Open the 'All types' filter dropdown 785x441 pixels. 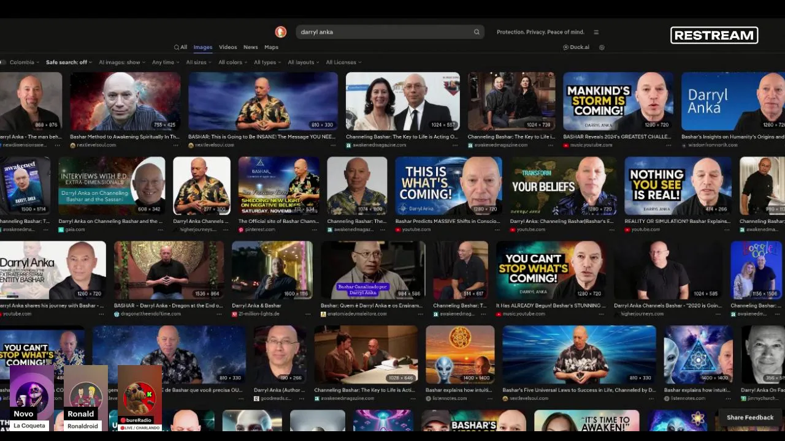coord(268,62)
